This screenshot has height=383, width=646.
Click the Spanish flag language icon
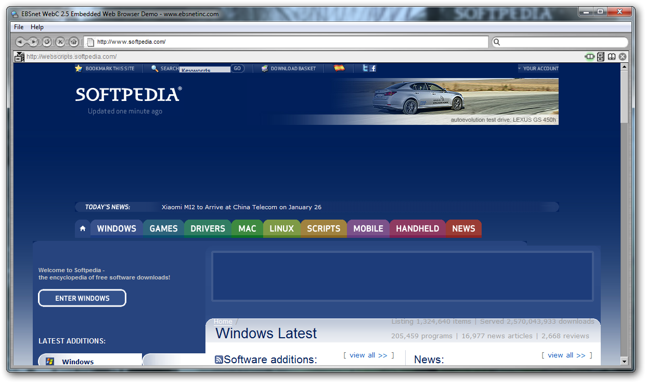pyautogui.click(x=339, y=68)
